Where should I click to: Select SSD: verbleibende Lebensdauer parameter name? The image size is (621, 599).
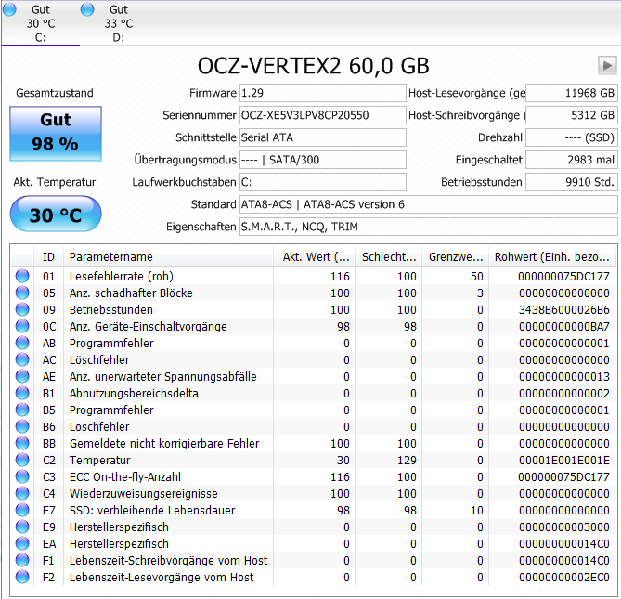tap(152, 510)
